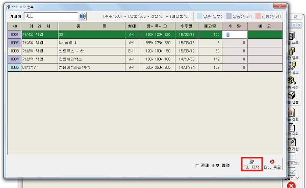306x188 pixels.
Task: Click the 비고 remarks column header
Action: tap(265, 26)
